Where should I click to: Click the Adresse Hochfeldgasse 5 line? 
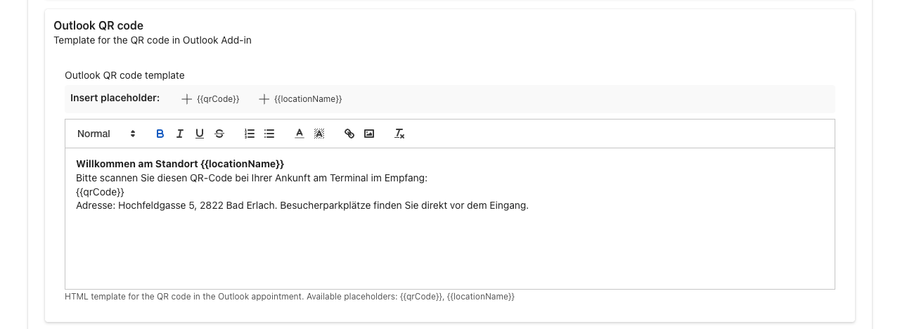coord(302,205)
